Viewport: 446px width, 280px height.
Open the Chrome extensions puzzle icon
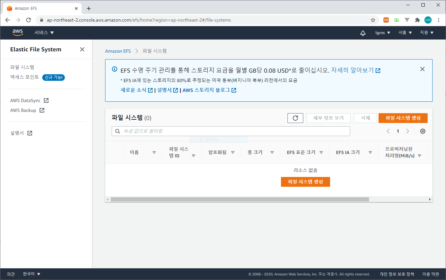[x=417, y=20]
